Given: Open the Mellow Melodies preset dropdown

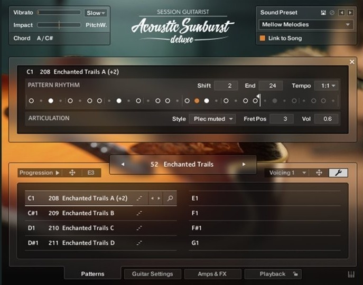Looking at the screenshot, I should 306,24.
